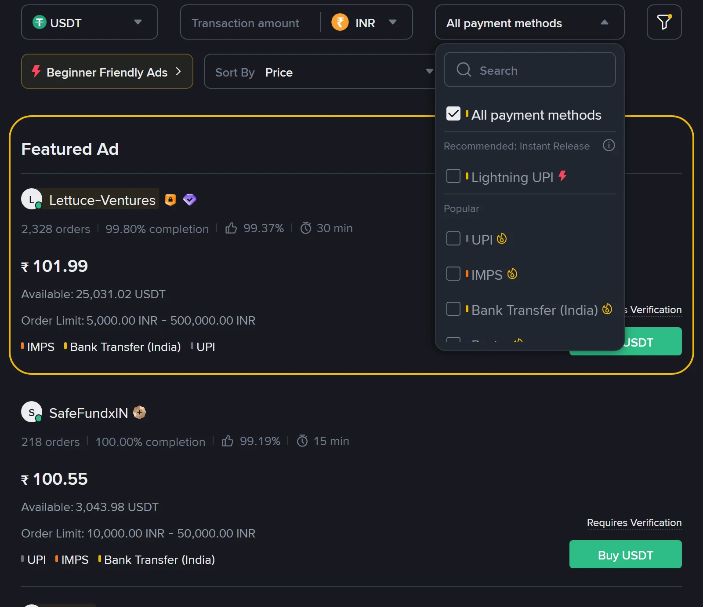Enable the IMPS payment checkbox

pos(453,274)
